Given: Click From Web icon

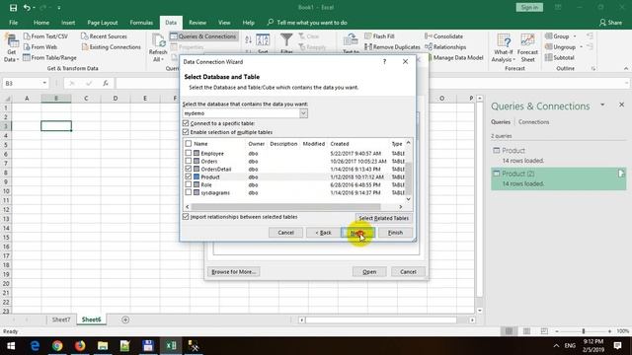Looking at the screenshot, I should coord(27,46).
